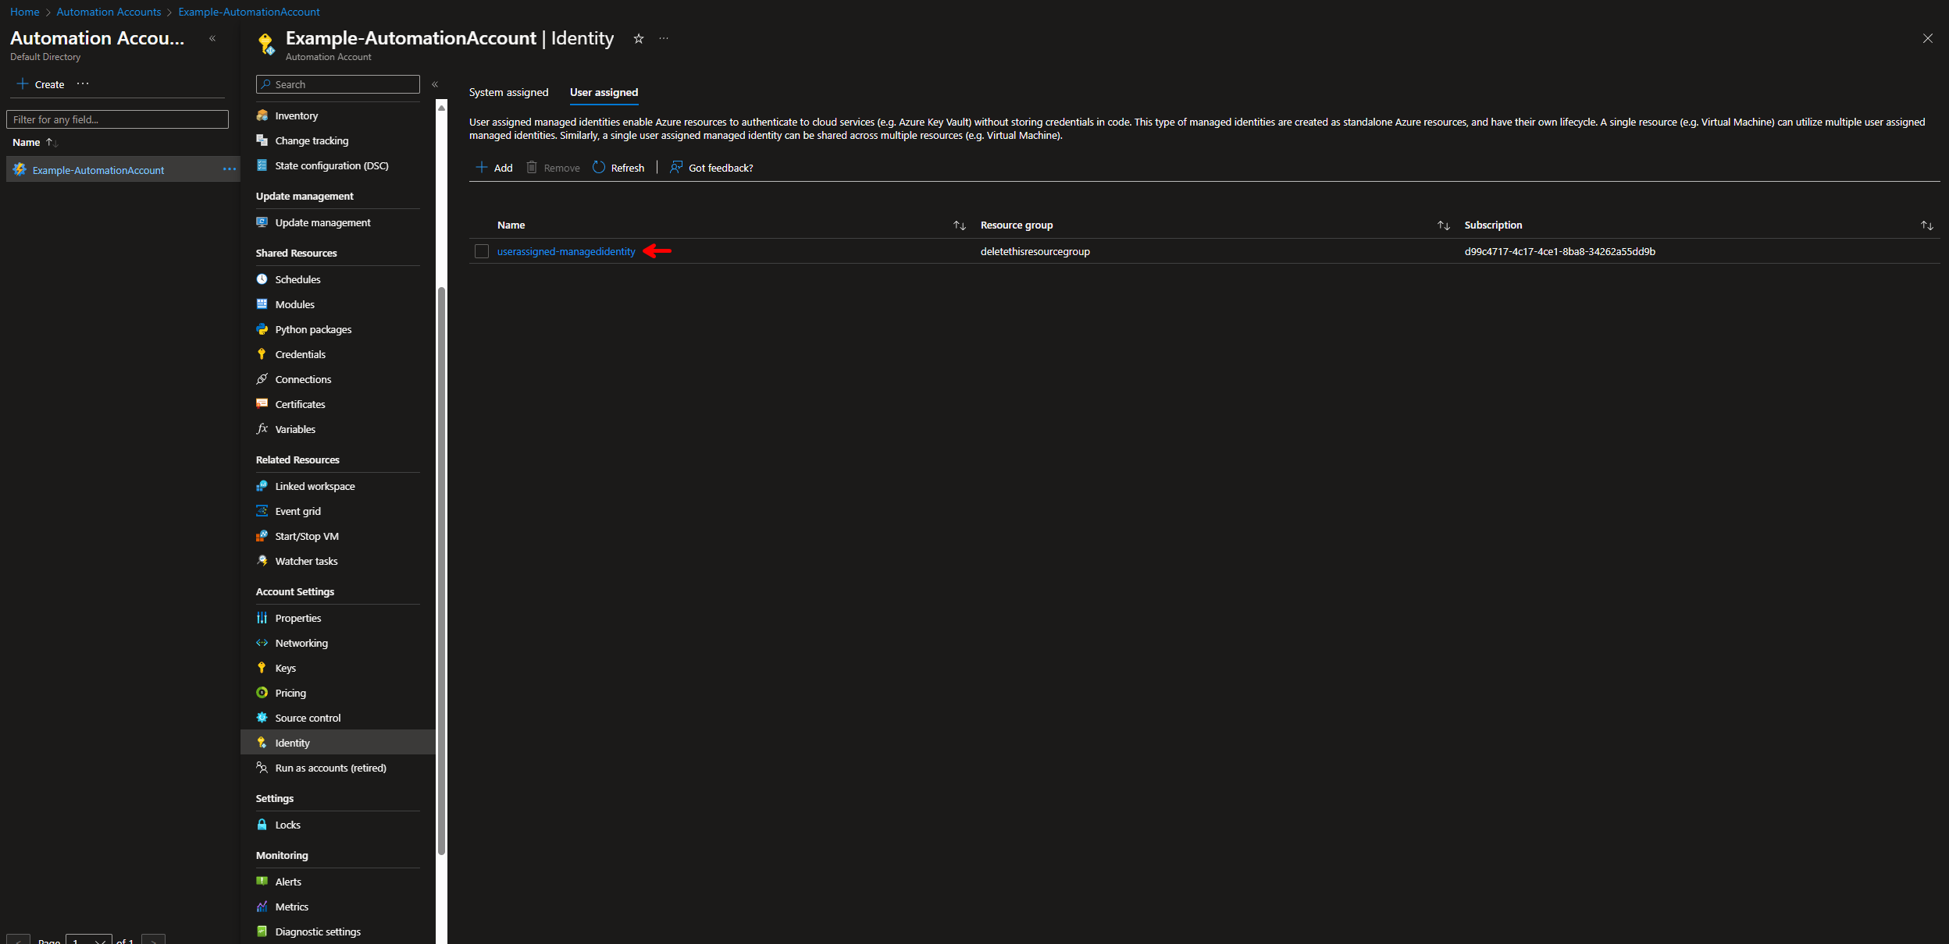Open Python packages section
The width and height of the screenshot is (1949, 944).
point(313,329)
